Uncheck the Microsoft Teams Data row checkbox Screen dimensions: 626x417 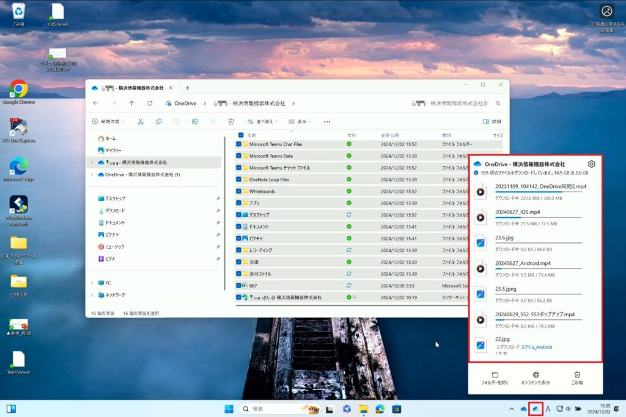[238, 156]
